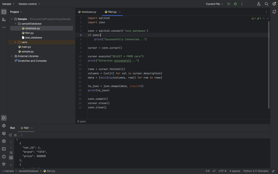Click the sampleDatabase breadcrumb in status bar
Screen dimensions: 278x174
point(28,171)
